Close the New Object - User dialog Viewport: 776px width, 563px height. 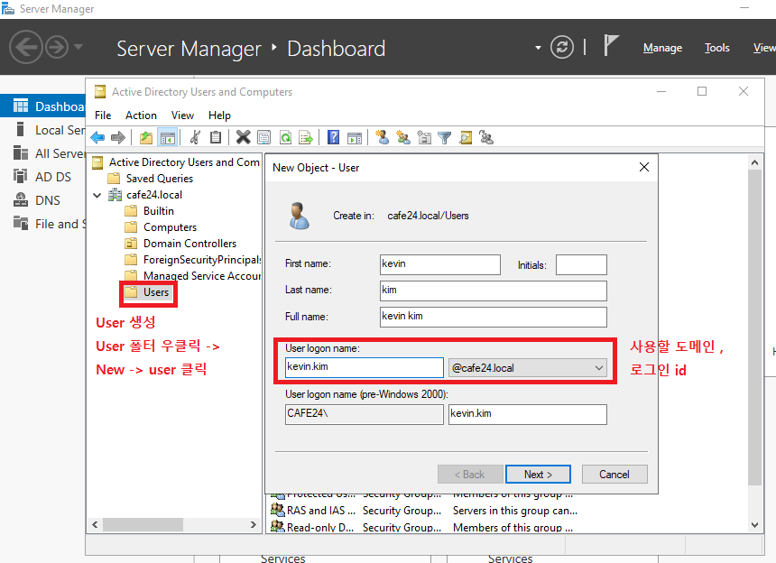coord(644,167)
